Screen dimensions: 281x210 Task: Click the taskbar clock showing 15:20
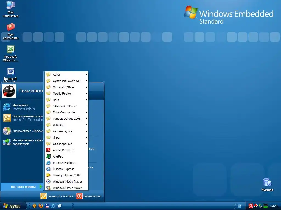pyautogui.click(x=274, y=206)
